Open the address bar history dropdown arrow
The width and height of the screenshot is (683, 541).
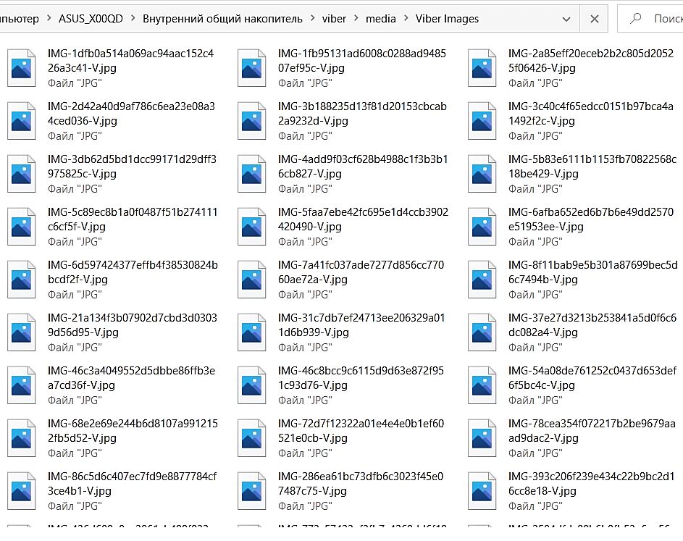(x=564, y=19)
